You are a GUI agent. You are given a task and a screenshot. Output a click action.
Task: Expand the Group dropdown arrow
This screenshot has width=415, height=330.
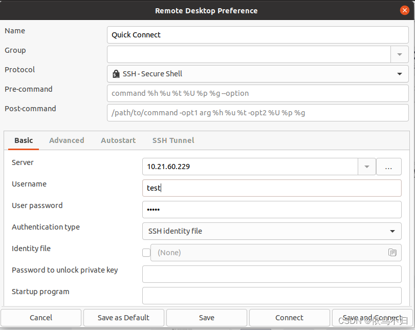point(399,54)
